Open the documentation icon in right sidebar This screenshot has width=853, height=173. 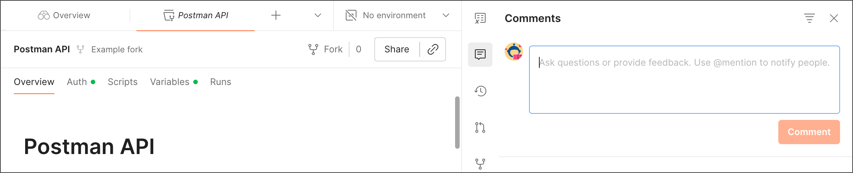480,18
